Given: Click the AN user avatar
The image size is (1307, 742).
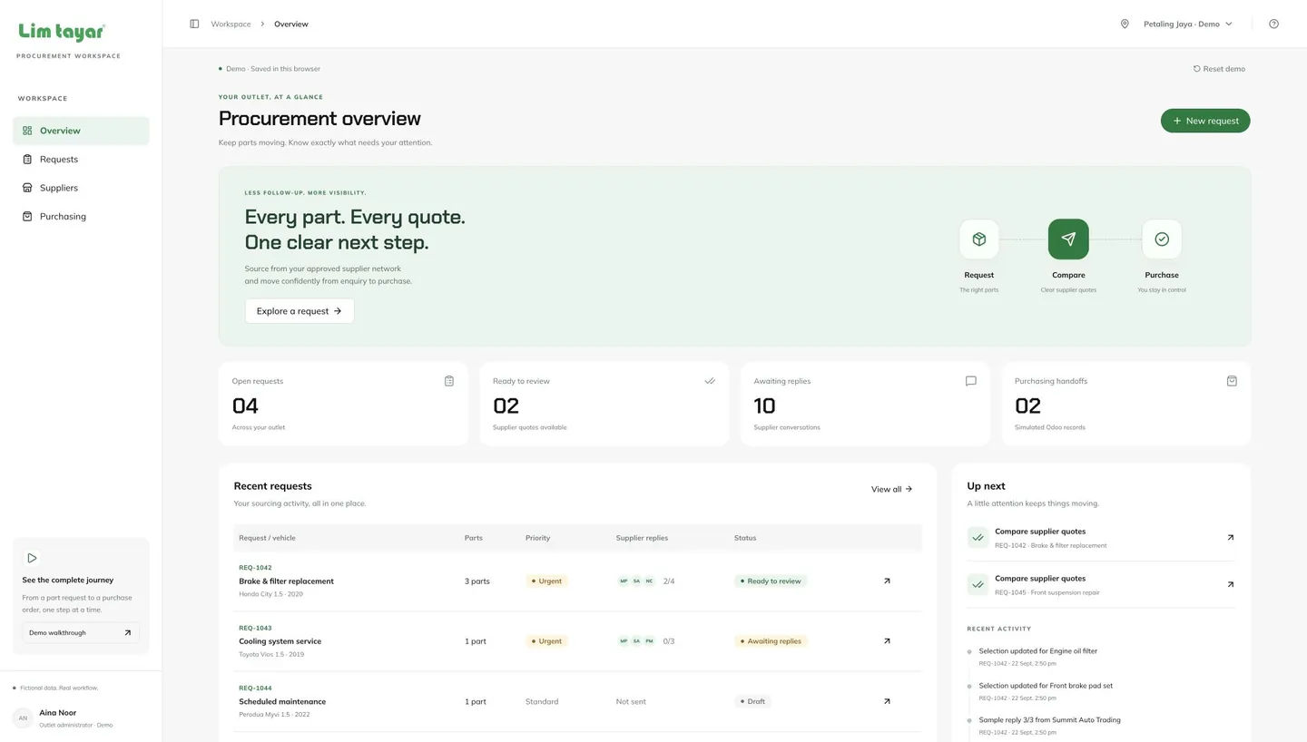Looking at the screenshot, I should pos(23,718).
